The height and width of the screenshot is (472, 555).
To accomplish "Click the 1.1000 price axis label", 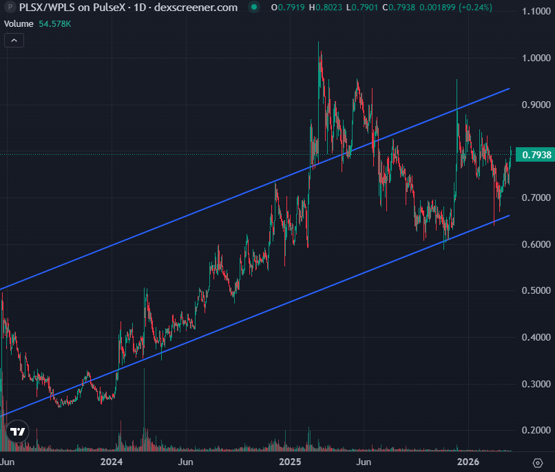I will [536, 11].
